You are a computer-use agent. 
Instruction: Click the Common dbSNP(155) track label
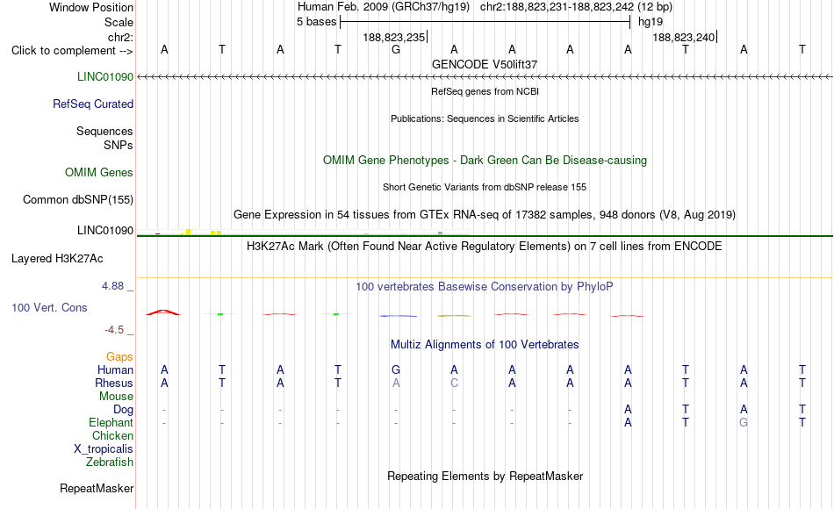pos(78,199)
